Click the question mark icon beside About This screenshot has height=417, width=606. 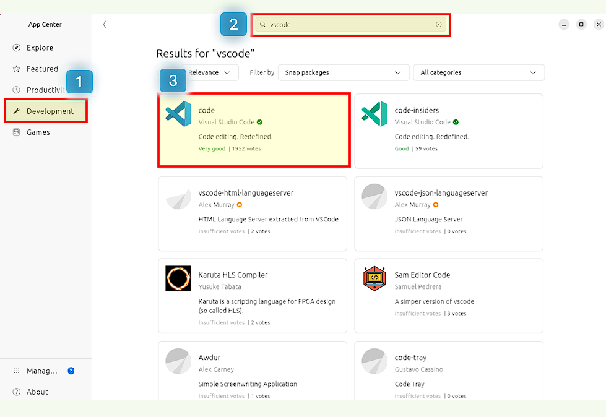[x=16, y=392]
